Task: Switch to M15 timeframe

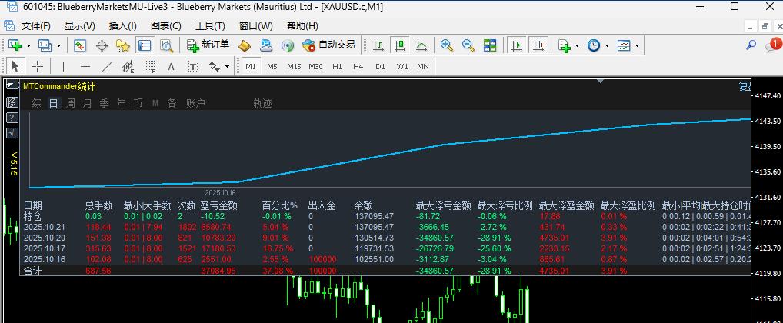Action: point(294,66)
